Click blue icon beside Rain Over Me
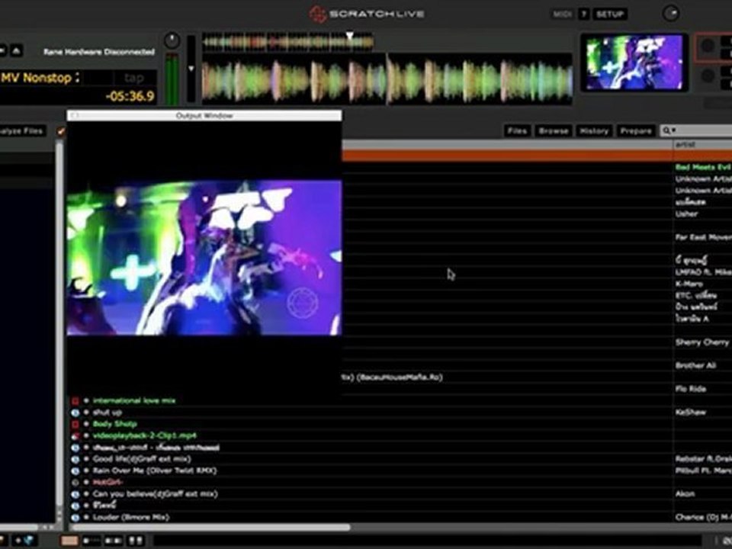The width and height of the screenshot is (732, 549). [x=75, y=471]
